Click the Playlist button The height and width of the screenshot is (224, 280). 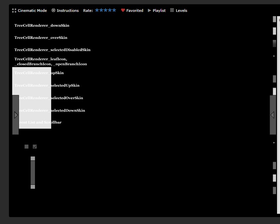click(x=159, y=10)
